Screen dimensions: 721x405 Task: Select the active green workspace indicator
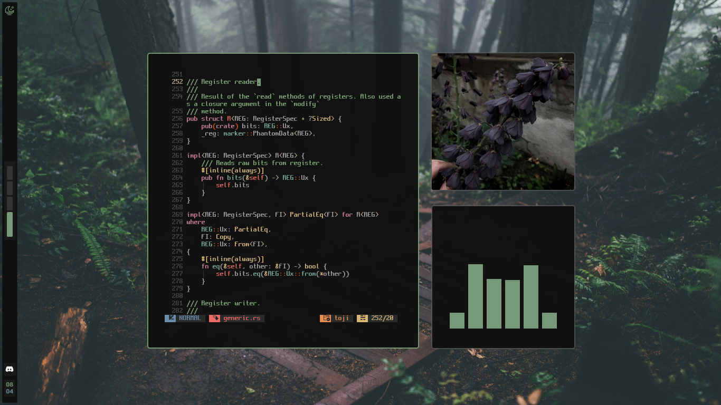coord(10,224)
